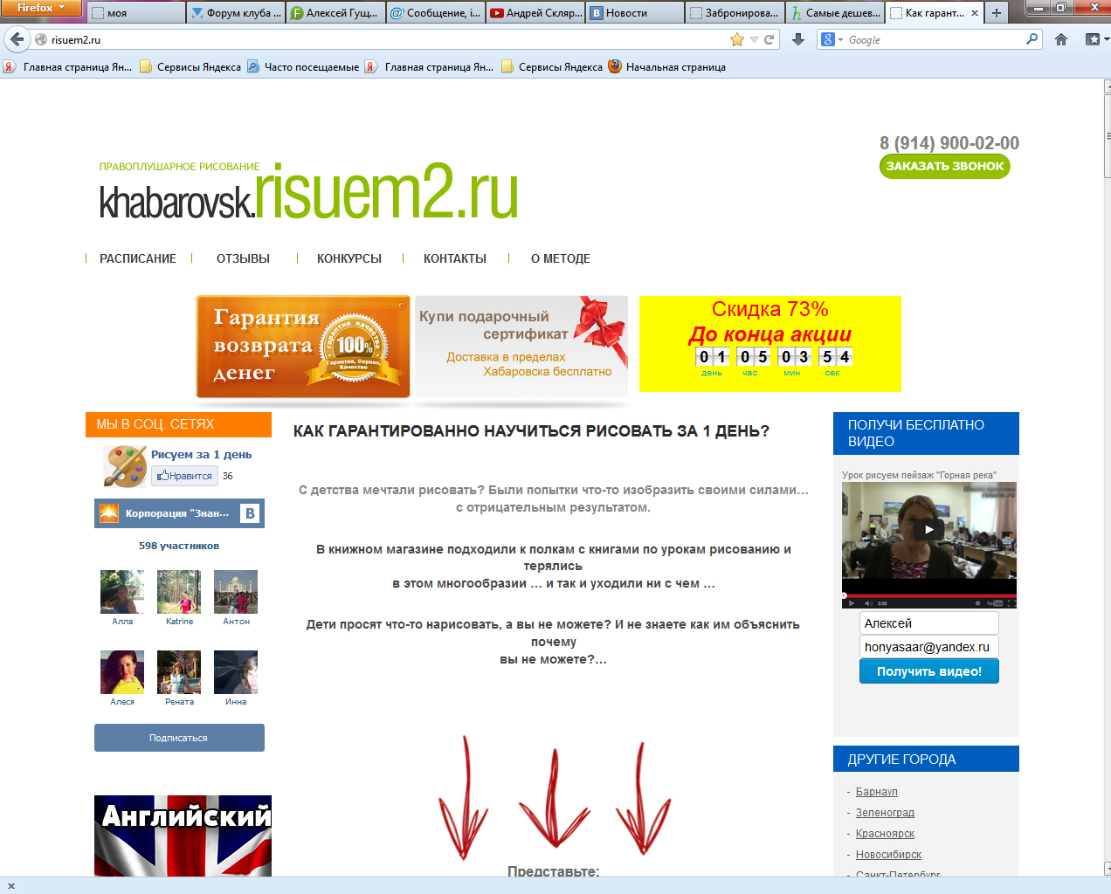
Task: Open the Зеленоград city link
Action: (x=885, y=813)
